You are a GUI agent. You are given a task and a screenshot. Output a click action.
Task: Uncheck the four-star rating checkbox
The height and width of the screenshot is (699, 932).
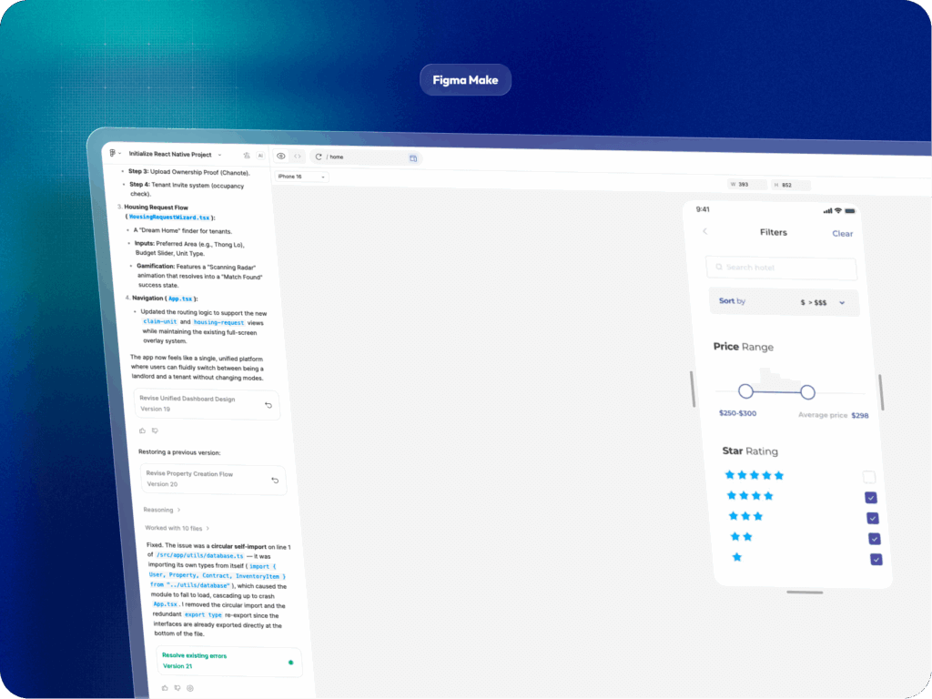coord(870,497)
